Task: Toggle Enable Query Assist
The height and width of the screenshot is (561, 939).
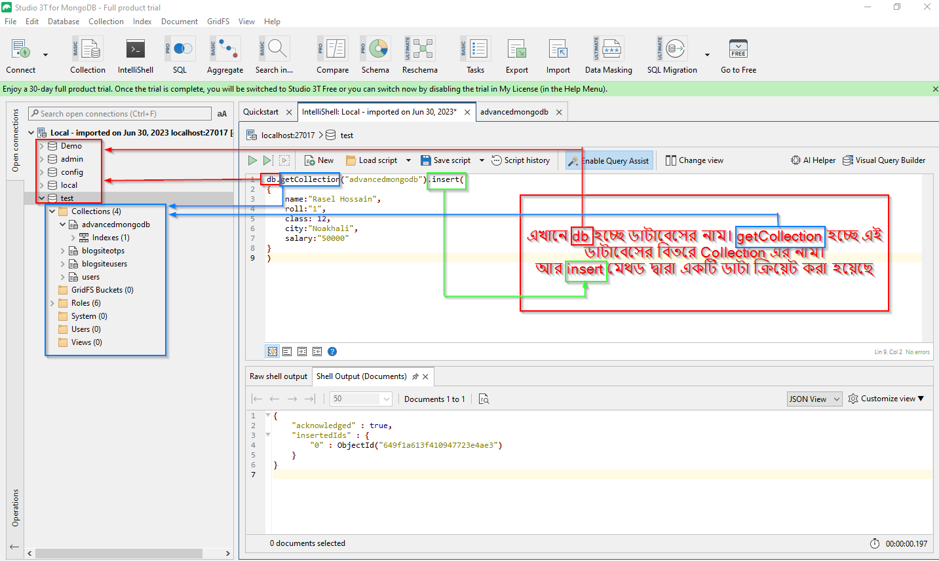Action: tap(609, 160)
